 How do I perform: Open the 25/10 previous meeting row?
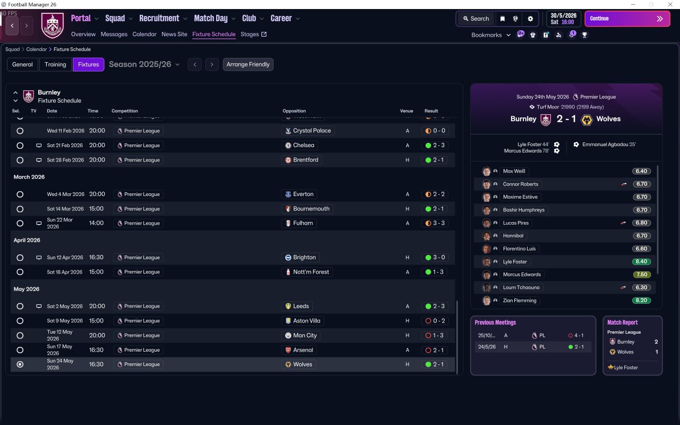pos(533,336)
